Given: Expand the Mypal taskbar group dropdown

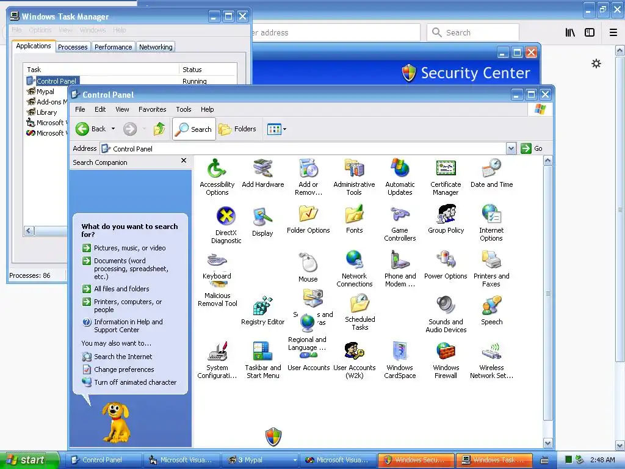Looking at the screenshot, I should tap(295, 460).
